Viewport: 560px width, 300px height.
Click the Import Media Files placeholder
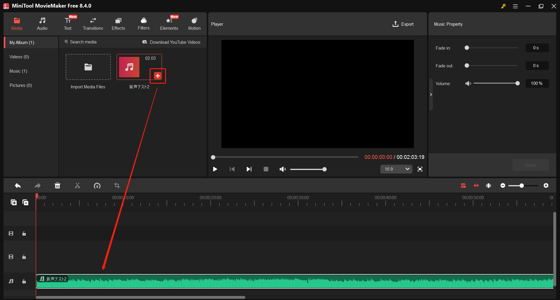click(88, 67)
